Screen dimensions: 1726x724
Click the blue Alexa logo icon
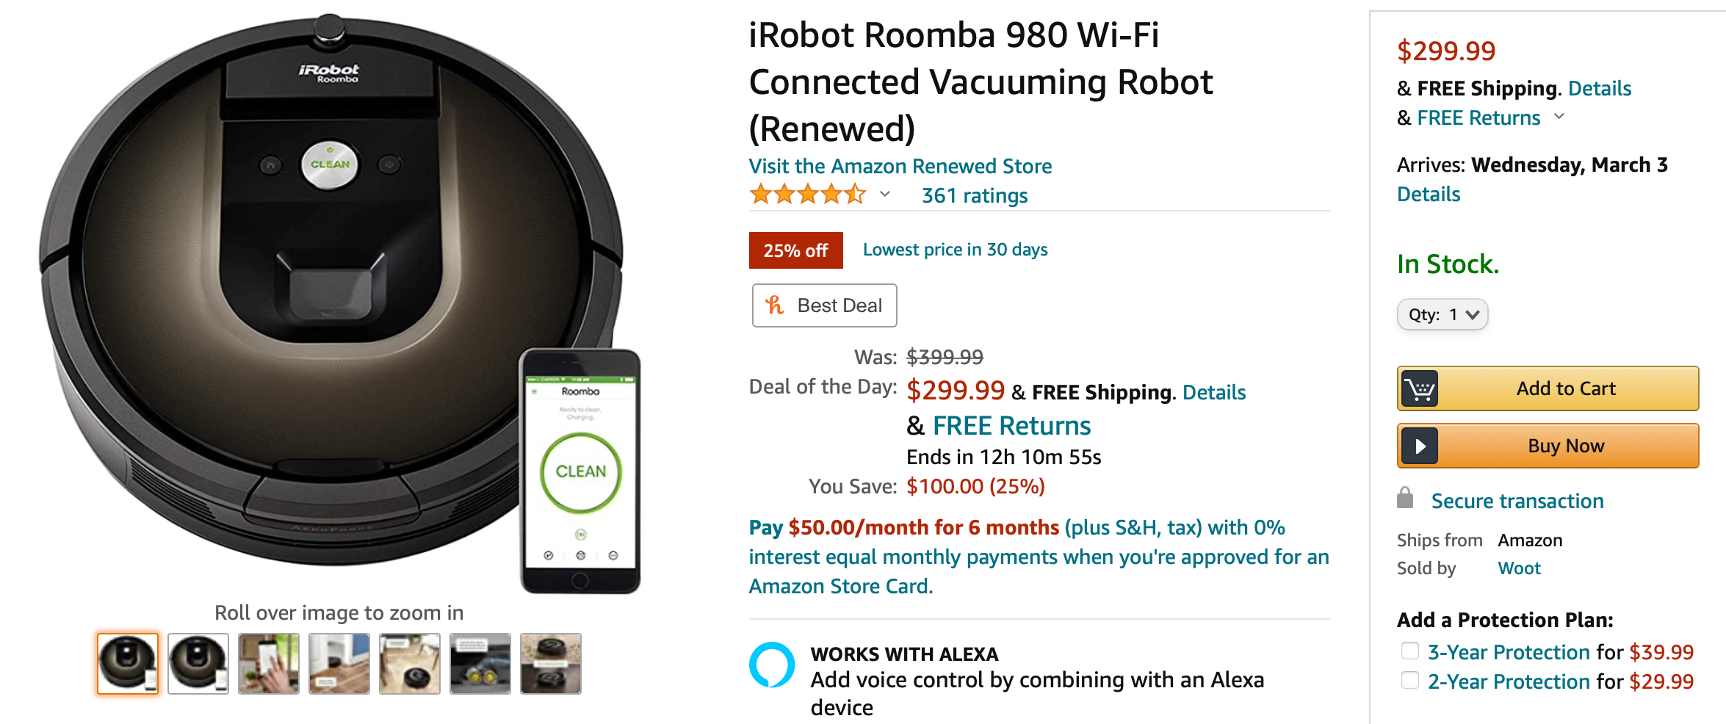(x=772, y=665)
